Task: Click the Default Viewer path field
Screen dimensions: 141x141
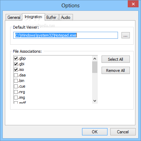Action: tap(66, 35)
